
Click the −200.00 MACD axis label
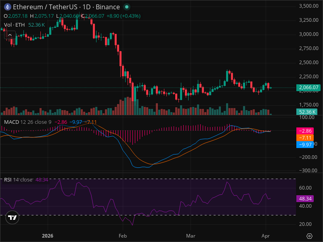pyautogui.click(x=308, y=157)
